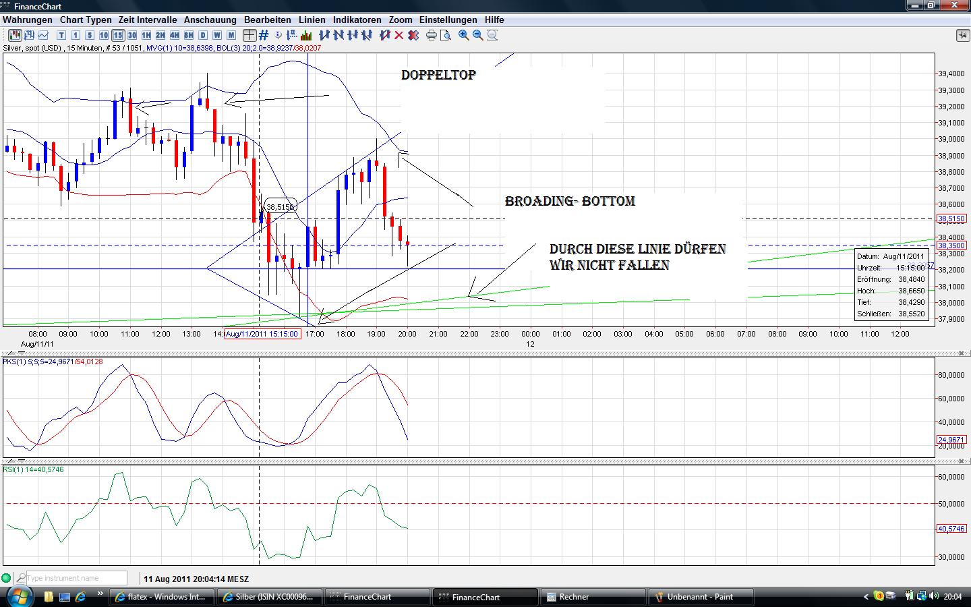Switch to tick interval T
971x607 pixels.
[61, 35]
